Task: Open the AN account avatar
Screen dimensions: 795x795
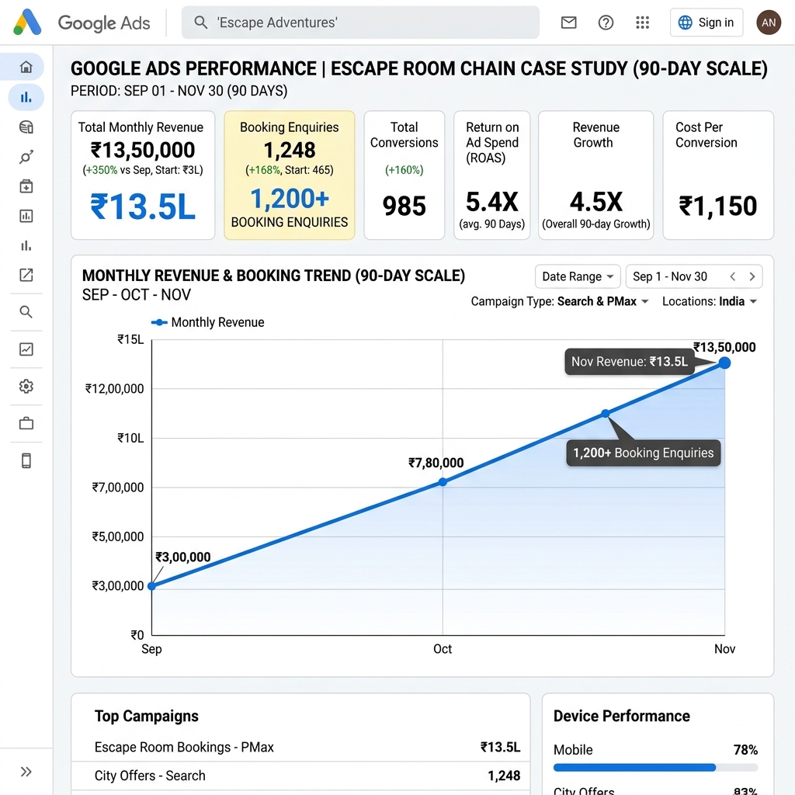Action: pos(769,23)
